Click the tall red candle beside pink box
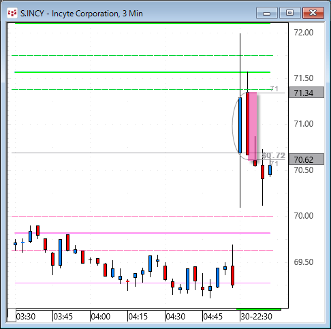The width and height of the screenshot is (331, 329). point(247,123)
